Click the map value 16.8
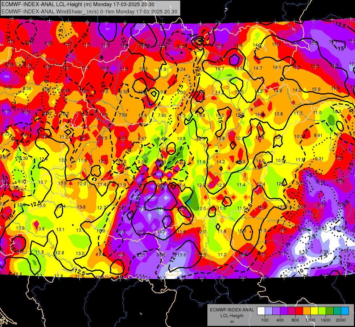 335,88
